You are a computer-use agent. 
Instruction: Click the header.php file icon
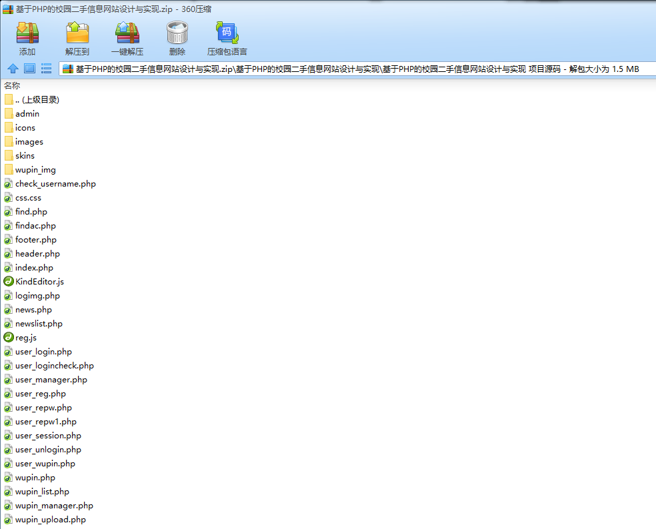point(9,254)
